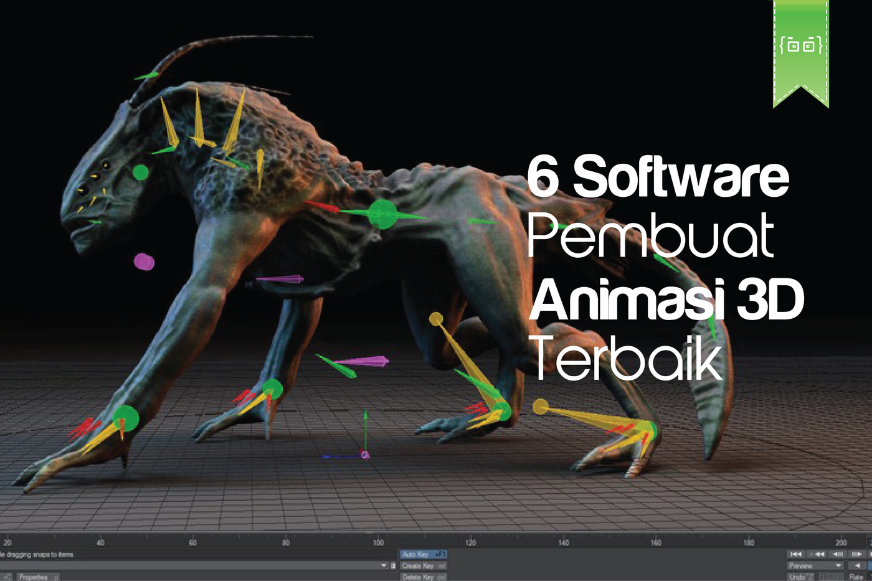This screenshot has height=581, width=872.
Task: Click the previous keyframe playback icon
Action: [818, 554]
